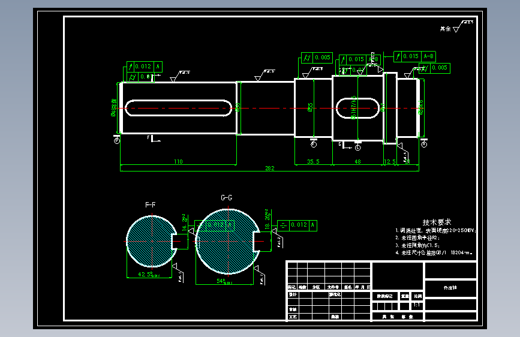Click requirement line with 220-250HBV hardness

click(435, 230)
